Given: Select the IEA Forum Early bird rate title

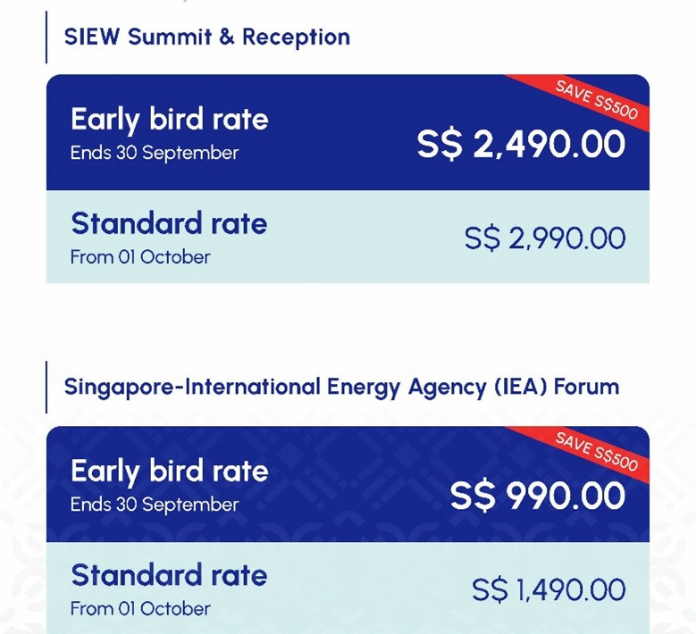Looking at the screenshot, I should 169,471.
